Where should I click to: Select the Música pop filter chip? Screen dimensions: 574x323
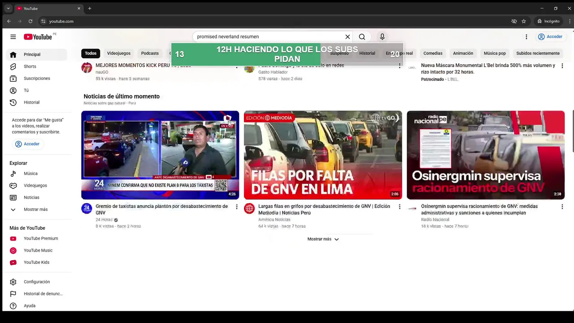(495, 53)
